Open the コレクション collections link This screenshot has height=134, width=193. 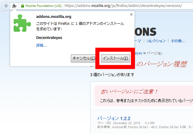click(156, 41)
